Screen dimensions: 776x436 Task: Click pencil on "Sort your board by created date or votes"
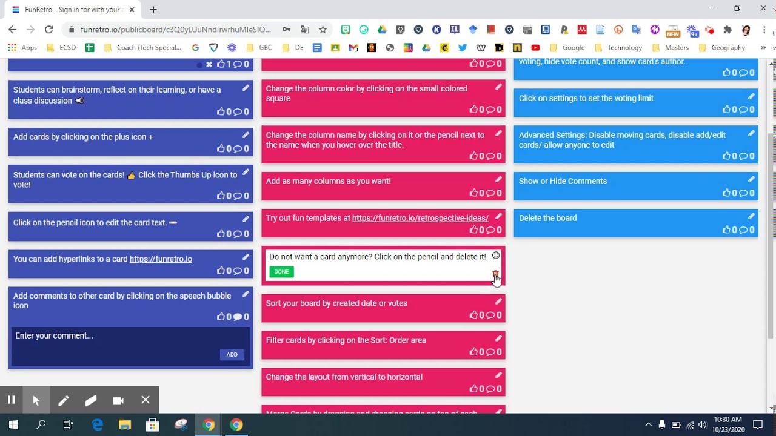pyautogui.click(x=498, y=301)
